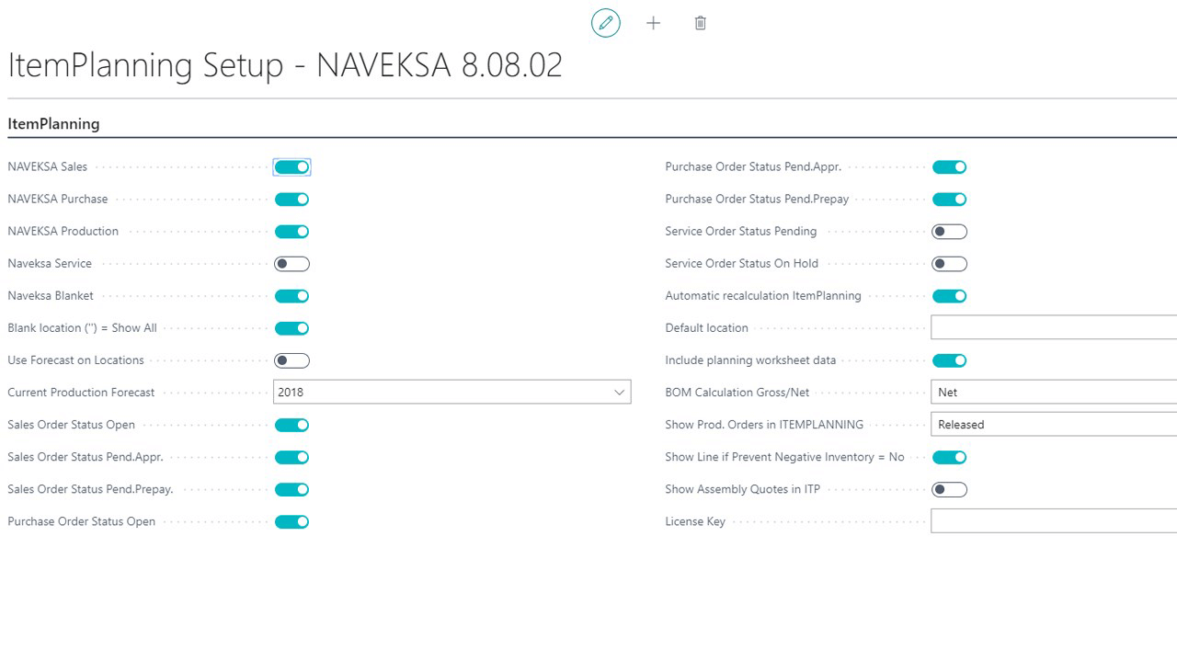
Task: Click the Default location input field
Action: 1053,328
